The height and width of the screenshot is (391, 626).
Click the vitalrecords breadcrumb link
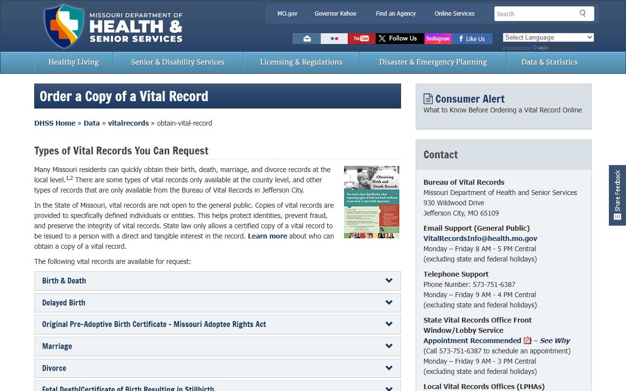128,123
